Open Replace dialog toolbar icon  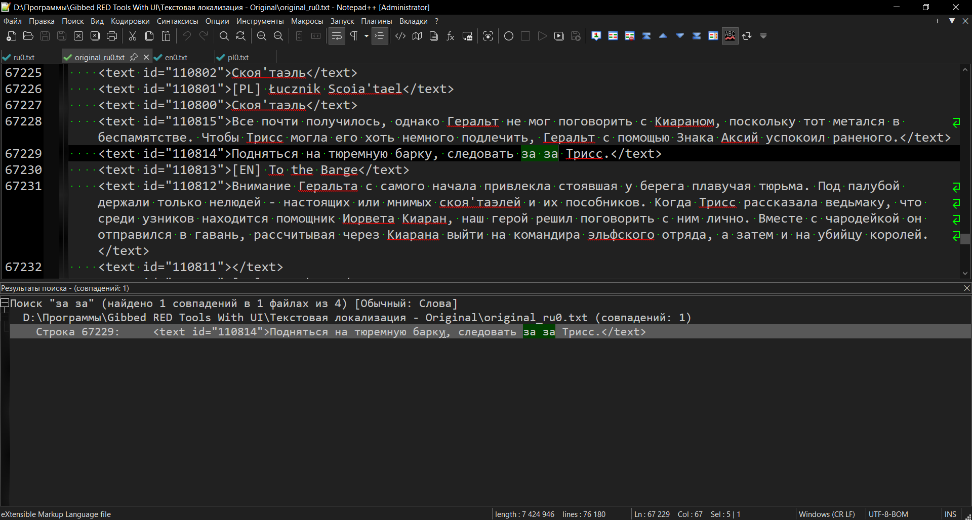(241, 36)
